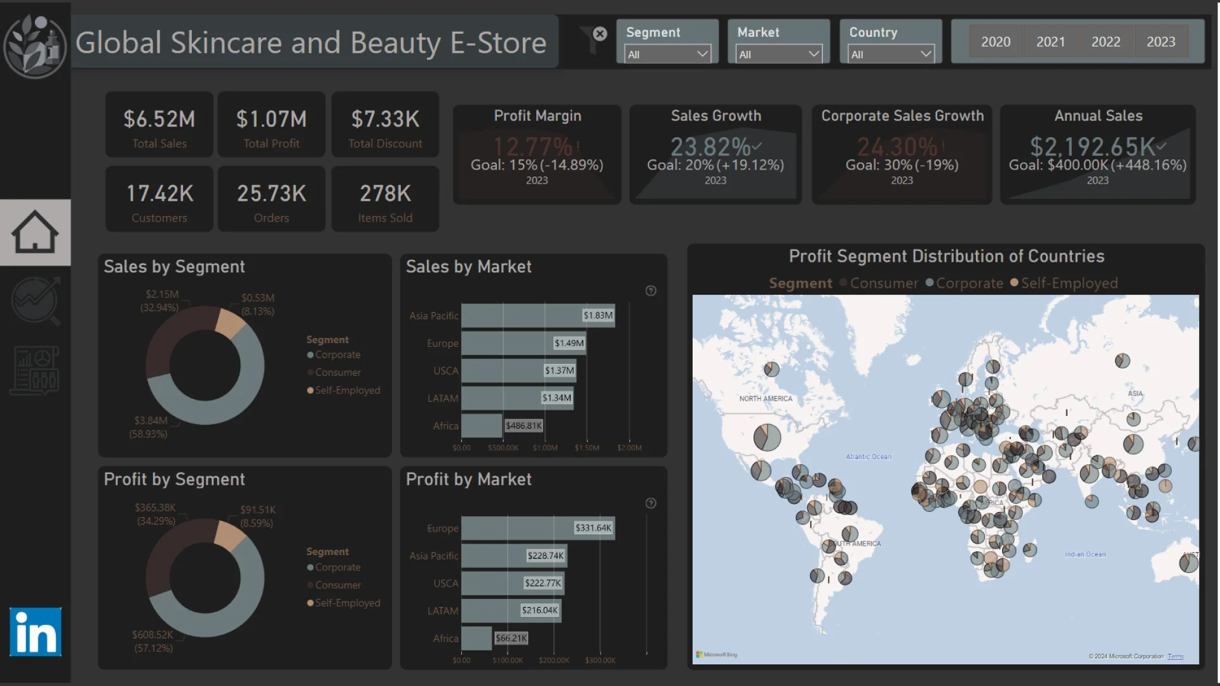Image resolution: width=1220 pixels, height=686 pixels.
Task: Click the Microsoft Bing logo on map
Action: pos(717,654)
